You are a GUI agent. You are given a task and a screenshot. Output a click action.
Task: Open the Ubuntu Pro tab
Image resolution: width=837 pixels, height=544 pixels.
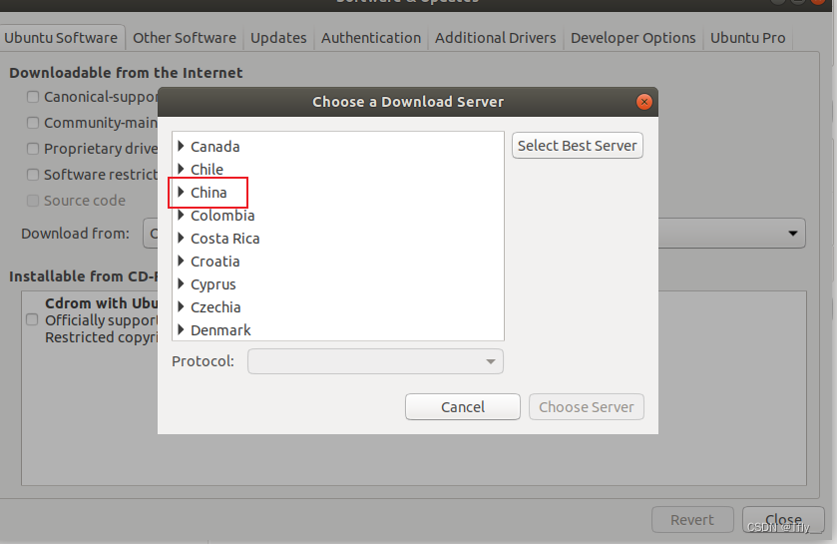pyautogui.click(x=747, y=38)
